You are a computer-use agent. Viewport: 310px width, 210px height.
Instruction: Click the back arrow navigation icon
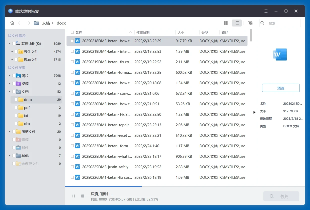pyautogui.click(x=20, y=23)
